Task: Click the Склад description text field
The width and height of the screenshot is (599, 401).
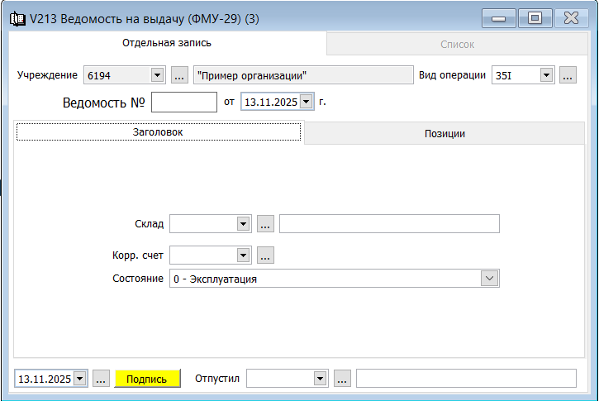Action: coord(389,224)
